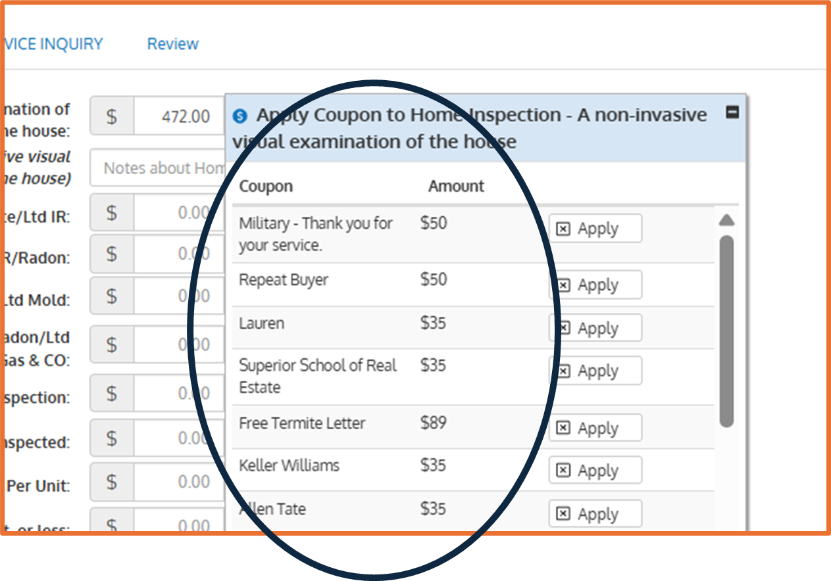Click the x icon on Free Termite Letter Apply
The height and width of the screenshot is (581, 831).
563,429
